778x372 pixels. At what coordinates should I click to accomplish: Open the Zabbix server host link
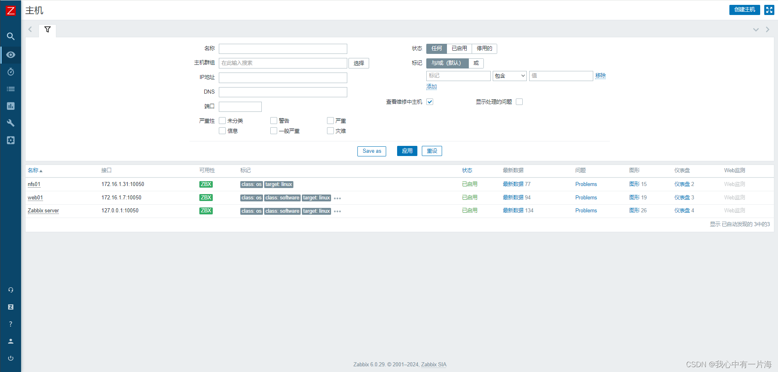point(43,211)
